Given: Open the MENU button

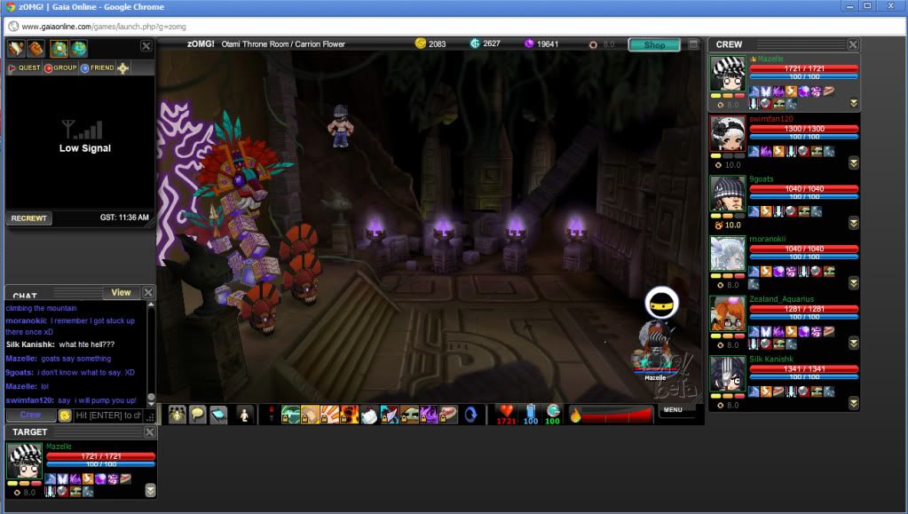Looking at the screenshot, I should click(673, 410).
